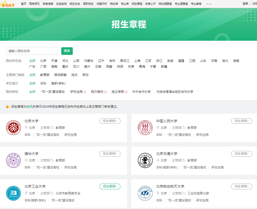
Task: Click the 阳光高考 site logo
Action: [8, 4]
